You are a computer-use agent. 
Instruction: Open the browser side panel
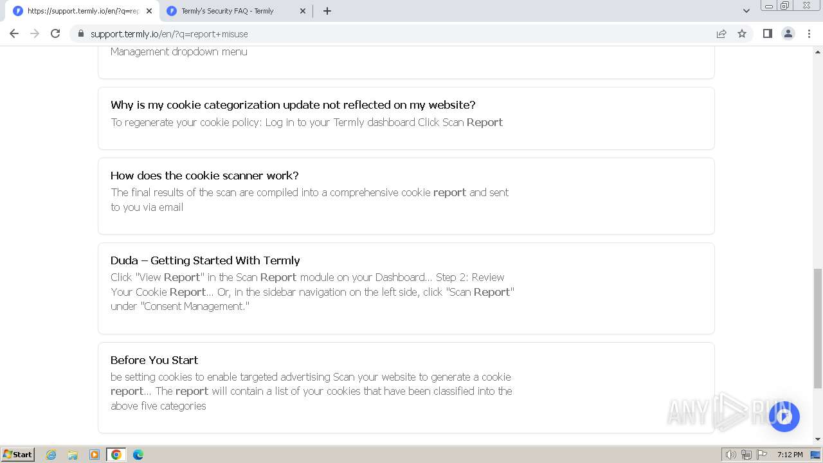[x=767, y=33]
